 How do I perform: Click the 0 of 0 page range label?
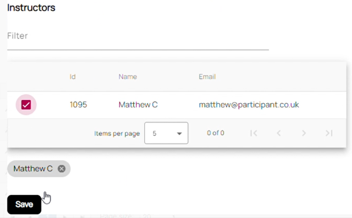216,133
